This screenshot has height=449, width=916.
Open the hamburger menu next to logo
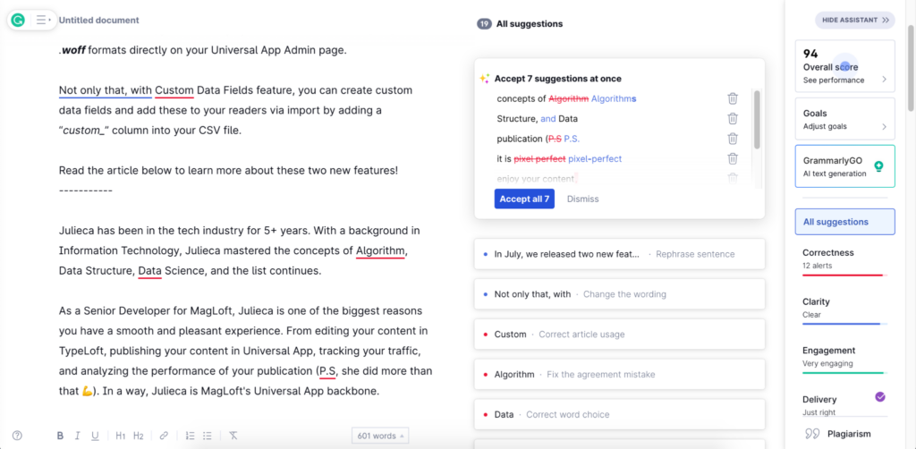[x=43, y=20]
